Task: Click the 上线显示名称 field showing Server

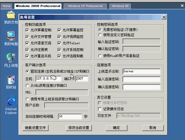Action: (141, 72)
